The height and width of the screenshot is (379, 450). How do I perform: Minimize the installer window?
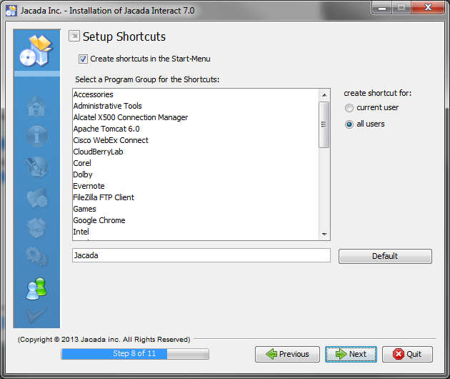tap(382, 7)
